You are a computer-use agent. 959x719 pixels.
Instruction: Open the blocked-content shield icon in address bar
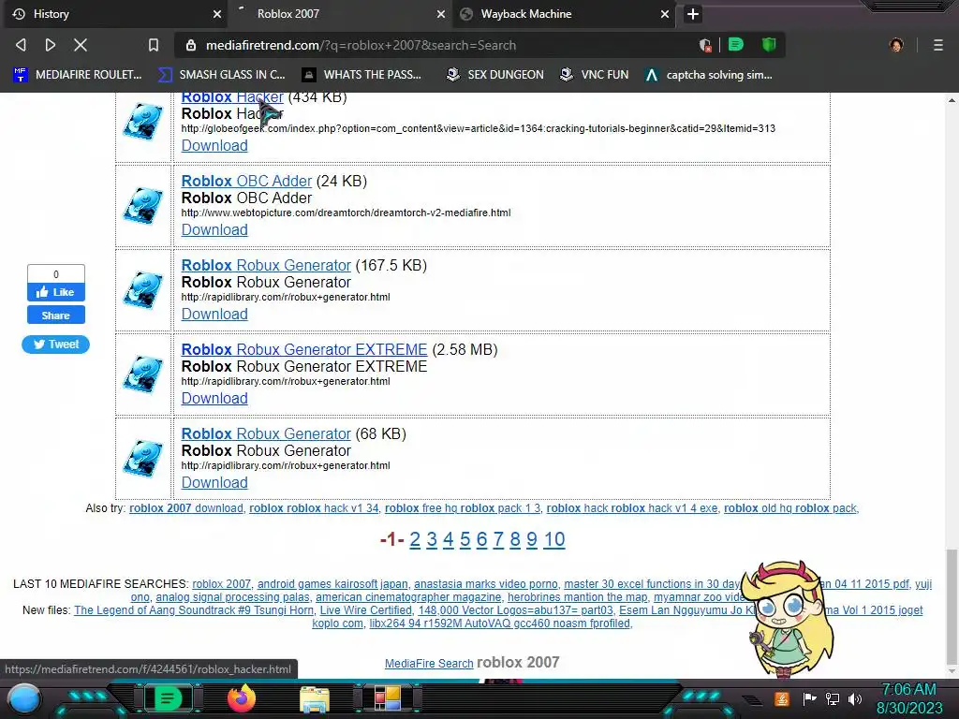(x=705, y=45)
